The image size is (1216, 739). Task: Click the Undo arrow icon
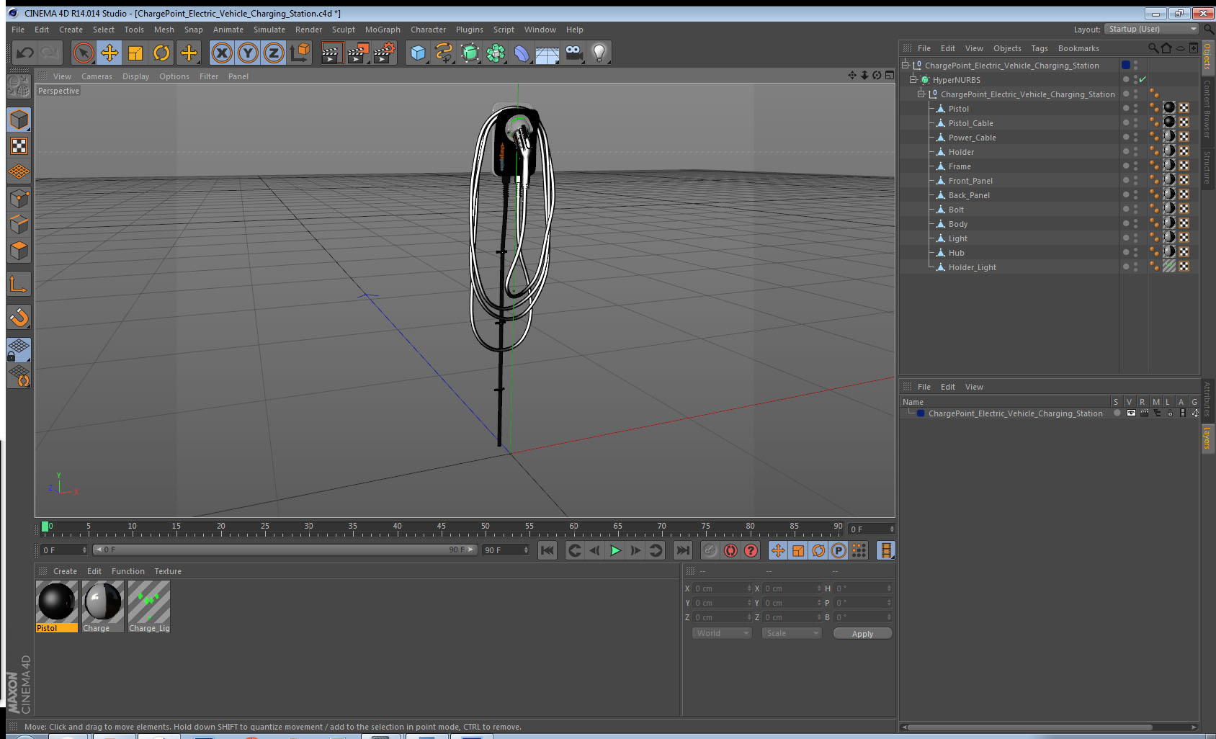tap(25, 53)
